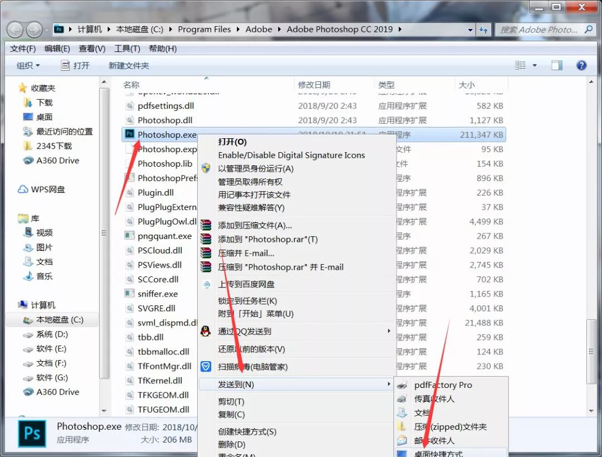Click the computer icon in address bar
This screenshot has width=602, height=457.
(59, 29)
